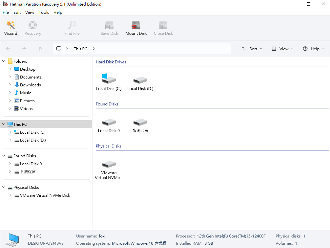The width and height of the screenshot is (330, 248).
Task: Click Microsoft Windows 10 operating system value
Action: (x=139, y=243)
